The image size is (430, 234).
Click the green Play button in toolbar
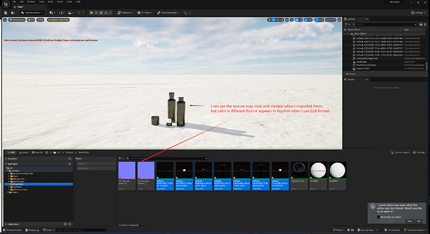click(x=92, y=12)
